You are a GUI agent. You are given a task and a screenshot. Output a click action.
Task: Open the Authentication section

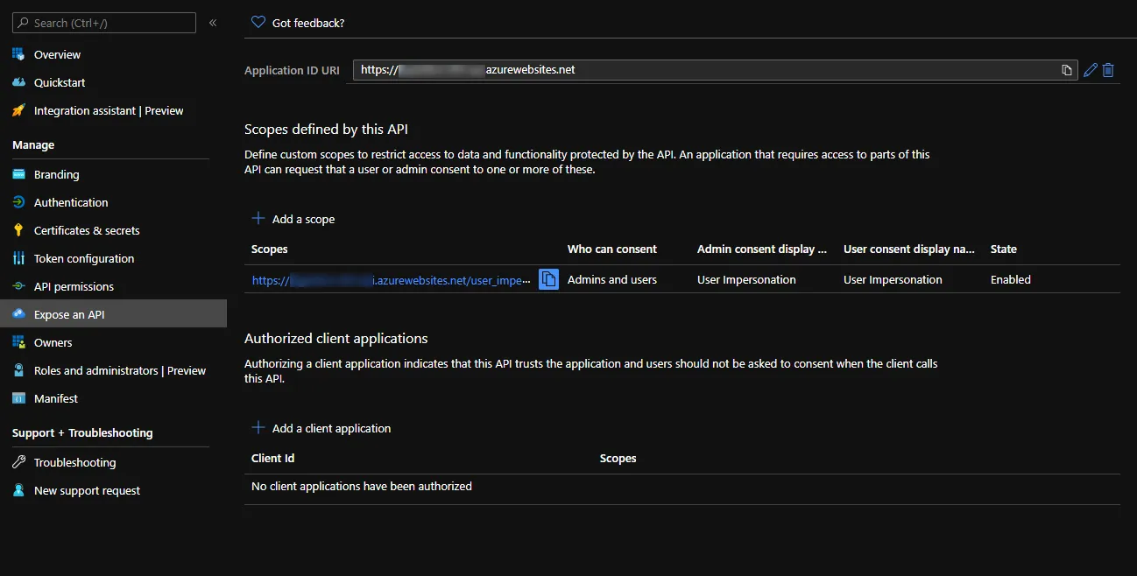point(71,202)
